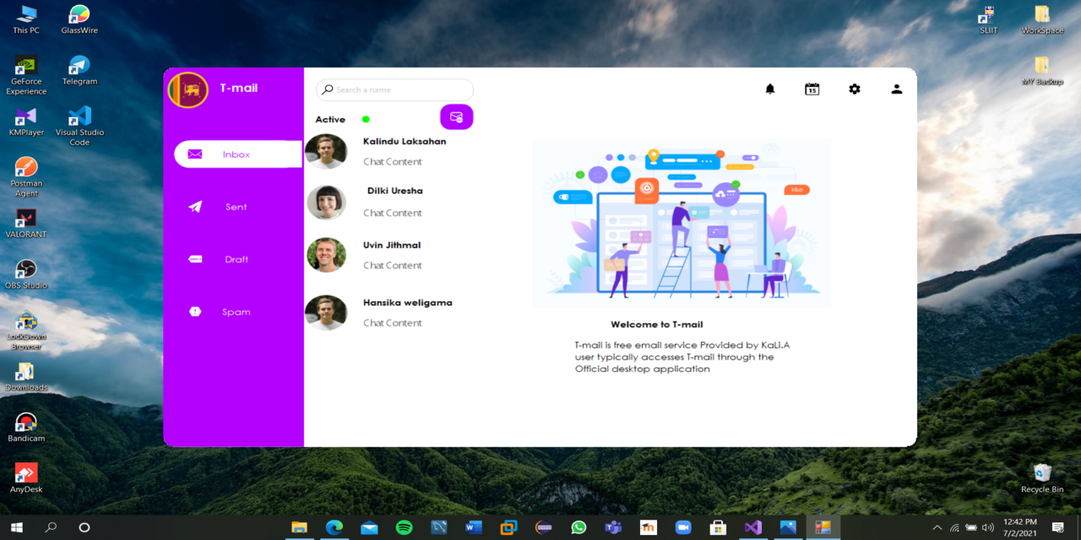
Task: Click the Inbox envelope icon
Action: point(194,154)
